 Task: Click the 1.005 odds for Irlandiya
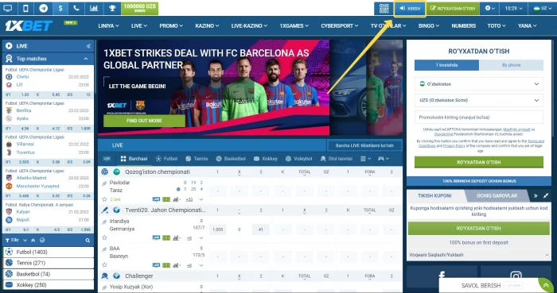click(218, 229)
